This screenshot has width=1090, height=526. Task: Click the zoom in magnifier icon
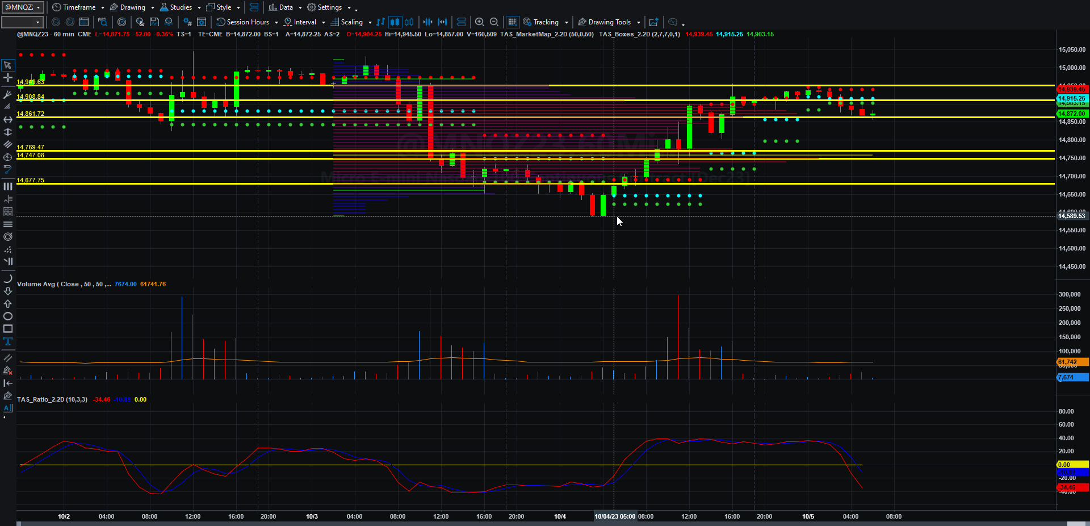(480, 22)
